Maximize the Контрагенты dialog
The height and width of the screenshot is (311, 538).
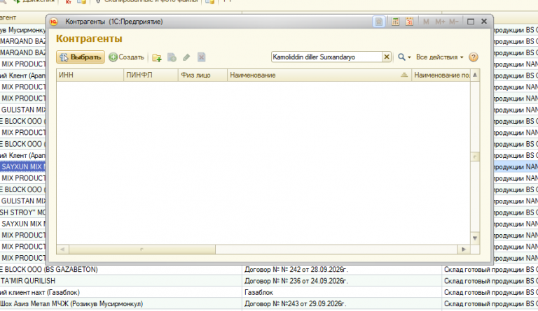(471, 22)
